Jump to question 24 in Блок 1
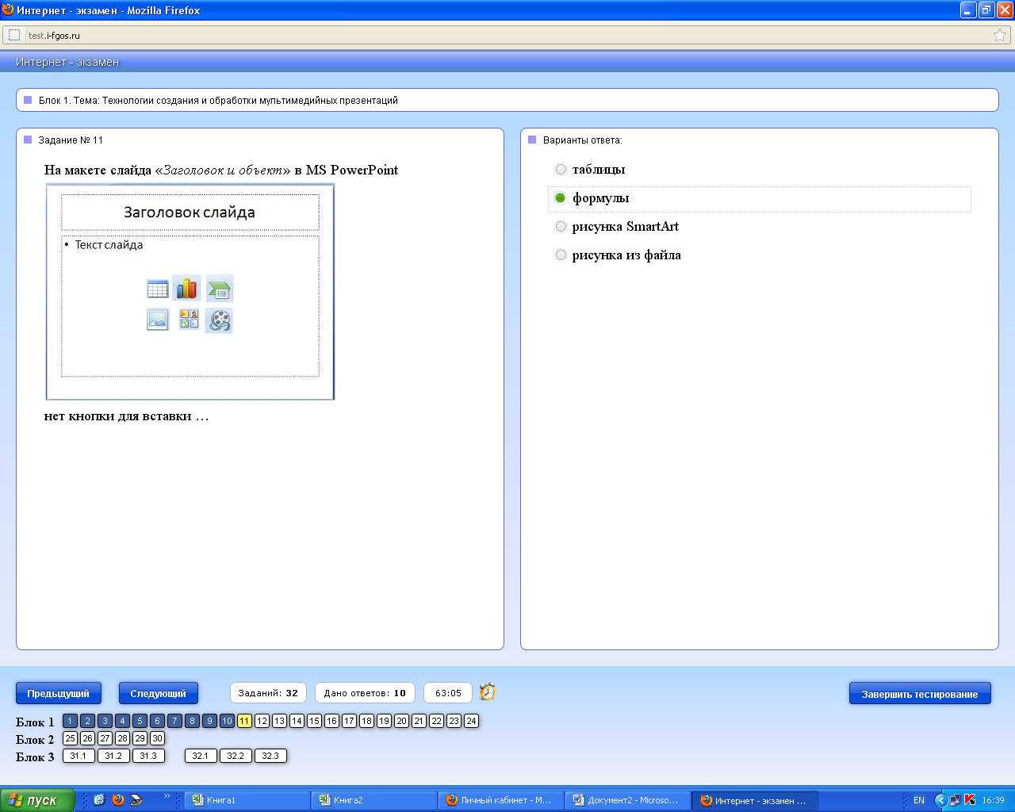 [x=471, y=721]
